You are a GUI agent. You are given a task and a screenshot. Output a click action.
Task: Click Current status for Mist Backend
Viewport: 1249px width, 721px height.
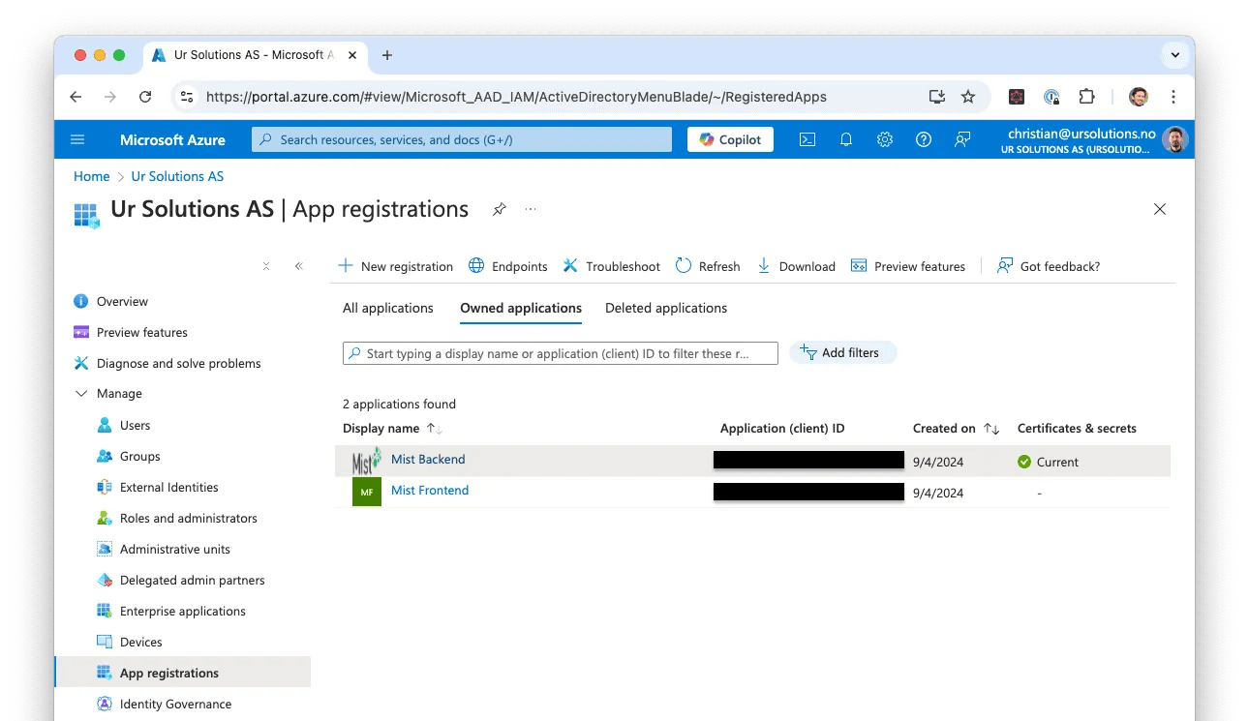click(x=1048, y=462)
